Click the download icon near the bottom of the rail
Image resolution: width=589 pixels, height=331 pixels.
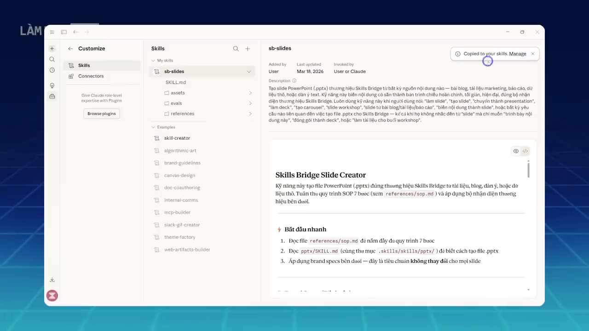point(52,280)
